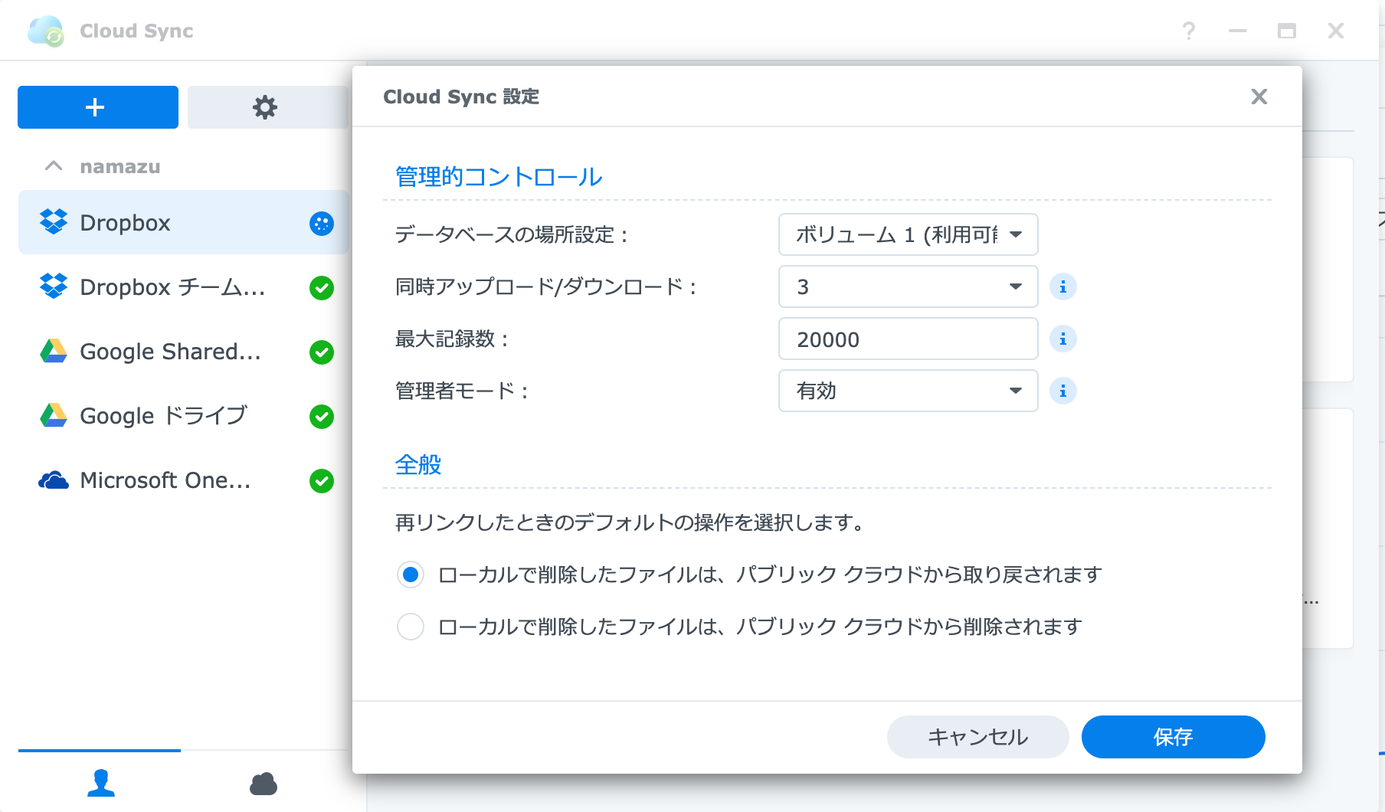The height and width of the screenshot is (812, 1385).
Task: Click the Google ドライブ green status check
Action: (x=321, y=416)
